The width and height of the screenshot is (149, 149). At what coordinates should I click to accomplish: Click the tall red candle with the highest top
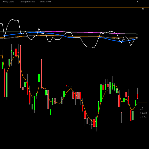(x=21, y=66)
